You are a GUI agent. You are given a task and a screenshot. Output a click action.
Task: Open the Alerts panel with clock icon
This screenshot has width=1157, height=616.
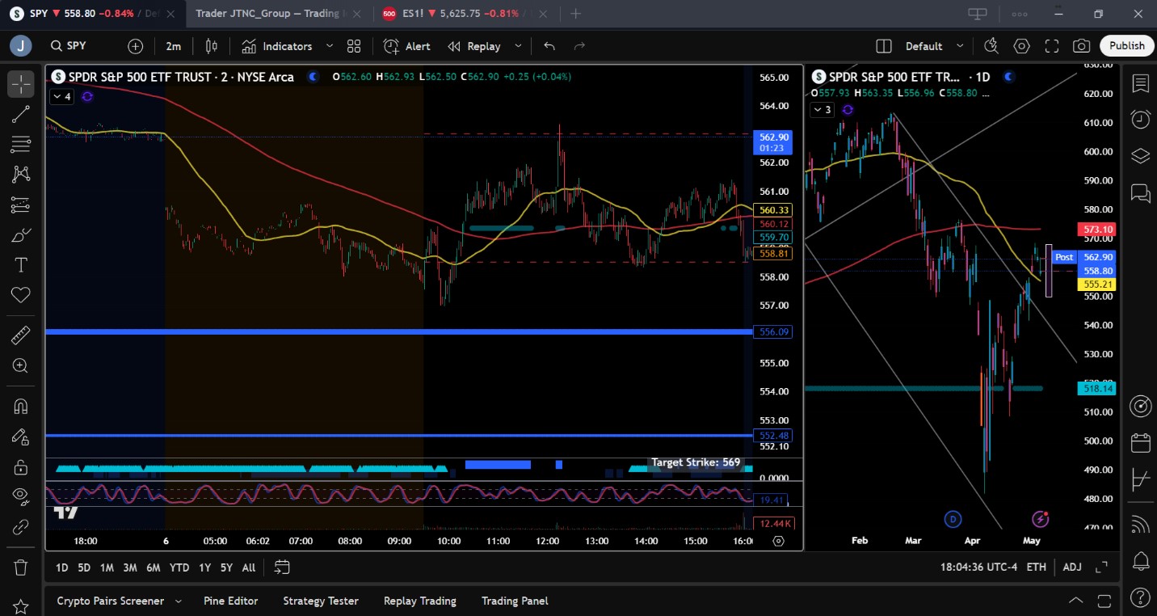[x=1140, y=119]
